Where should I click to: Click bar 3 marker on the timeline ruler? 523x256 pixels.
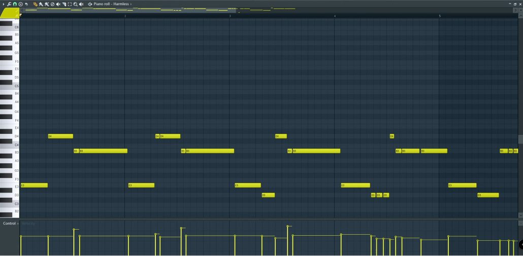(230, 16)
